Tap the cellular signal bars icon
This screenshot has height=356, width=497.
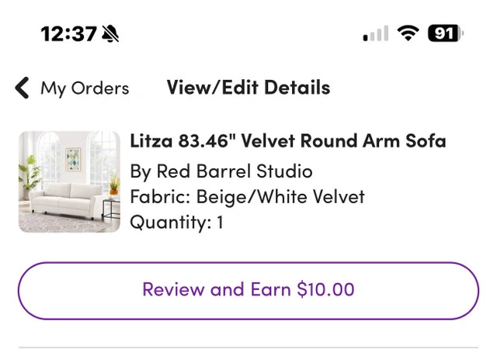point(375,34)
